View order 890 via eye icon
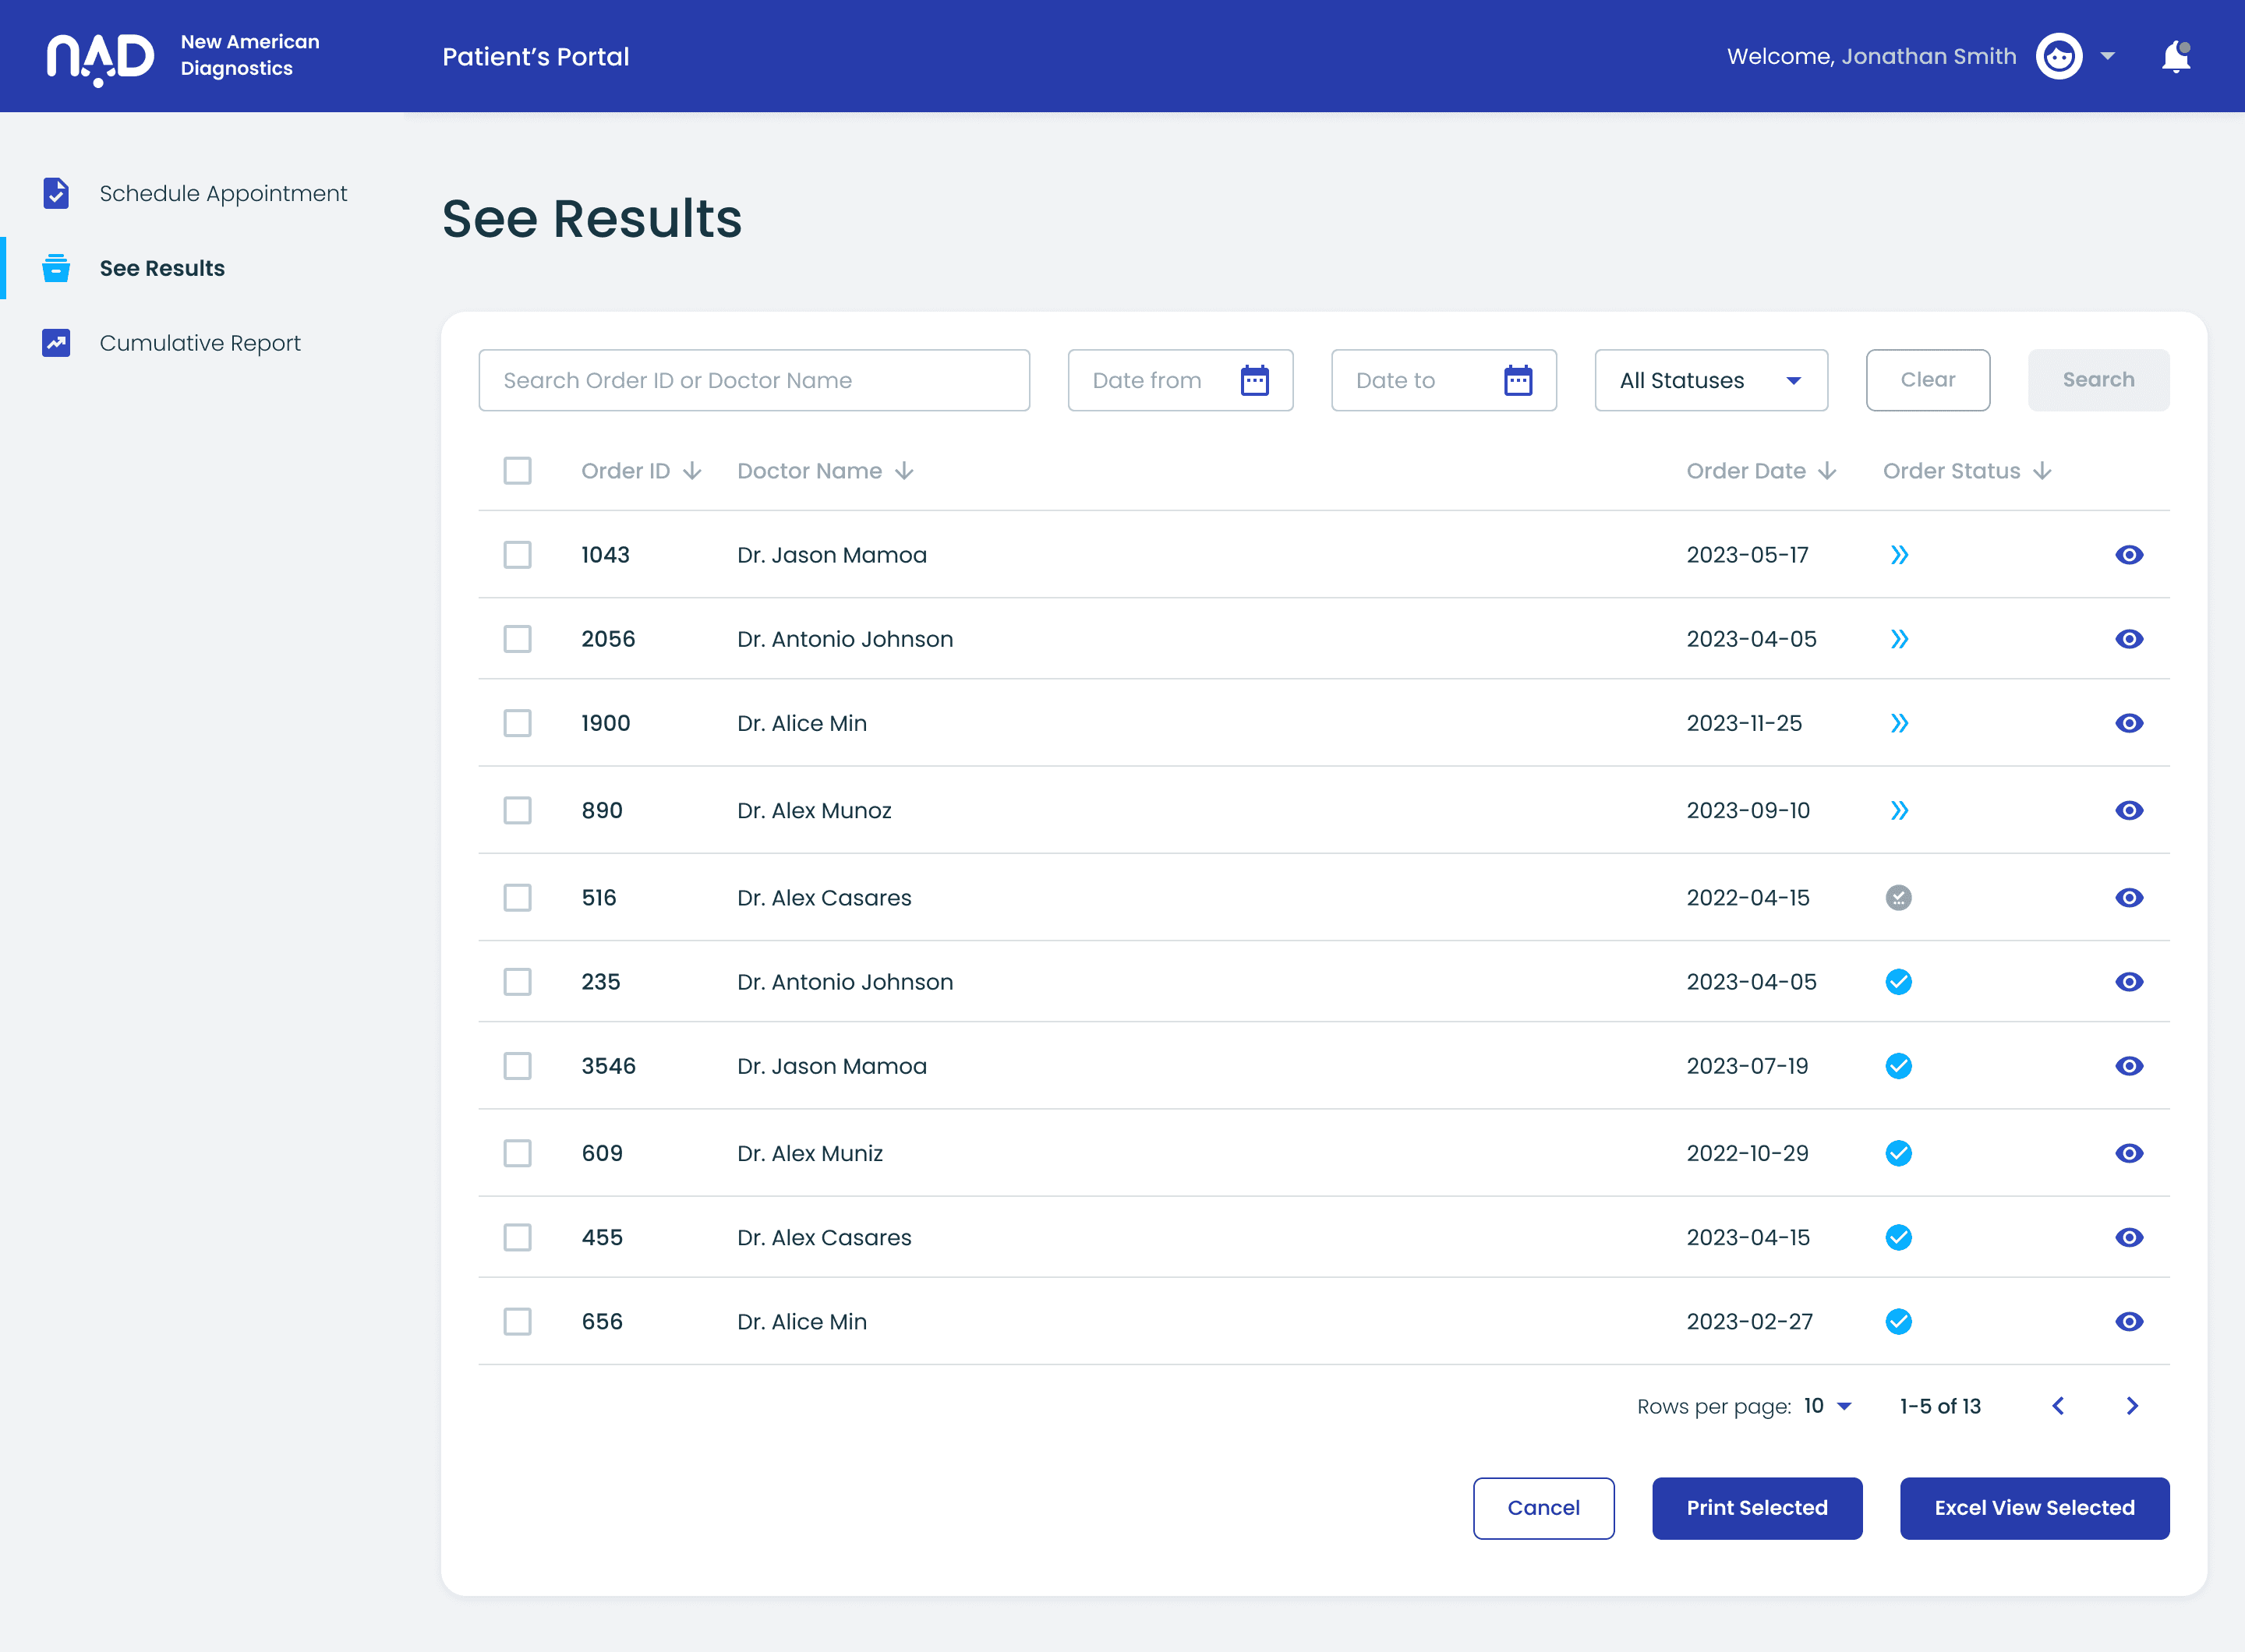This screenshot has height=1652, width=2245. click(x=2129, y=810)
